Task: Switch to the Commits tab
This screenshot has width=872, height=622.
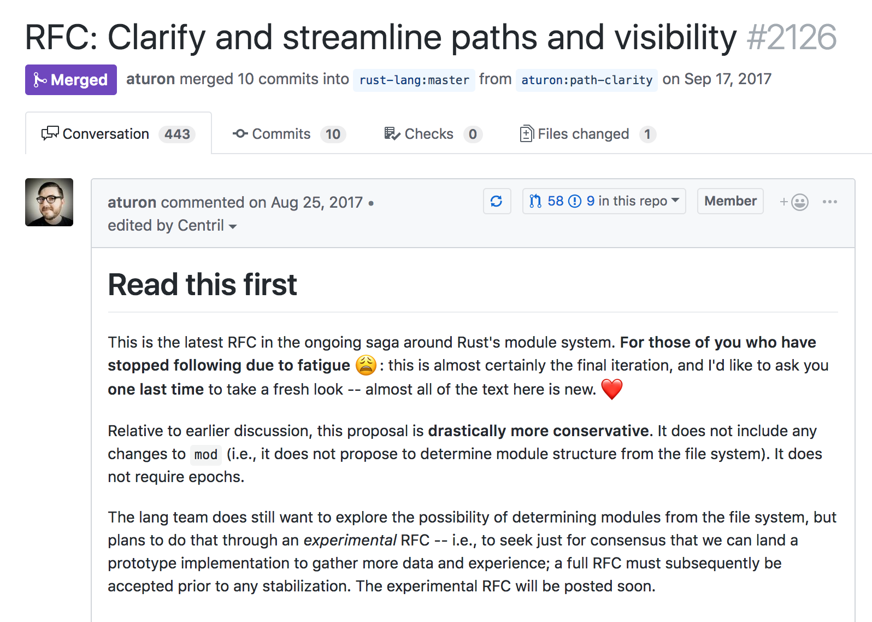Action: pyautogui.click(x=281, y=134)
